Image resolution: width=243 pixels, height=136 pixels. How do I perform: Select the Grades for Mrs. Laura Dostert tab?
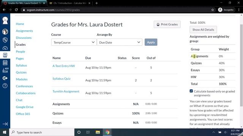click(x=25, y=3)
